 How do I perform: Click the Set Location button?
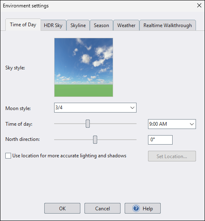click(172, 156)
